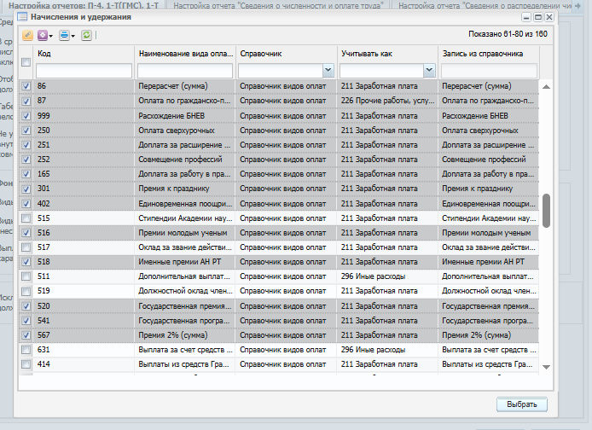This screenshot has width=592, height=430.
Task: Check the box for row 511
Action: [x=26, y=276]
